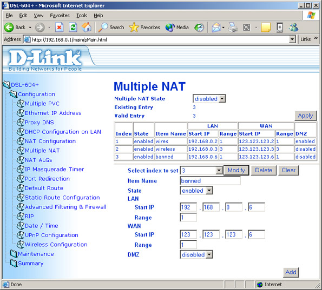Image resolution: width=322 pixels, height=290 pixels.
Task: Click the icon beside Date / Time
Action: pyautogui.click(x=21, y=226)
